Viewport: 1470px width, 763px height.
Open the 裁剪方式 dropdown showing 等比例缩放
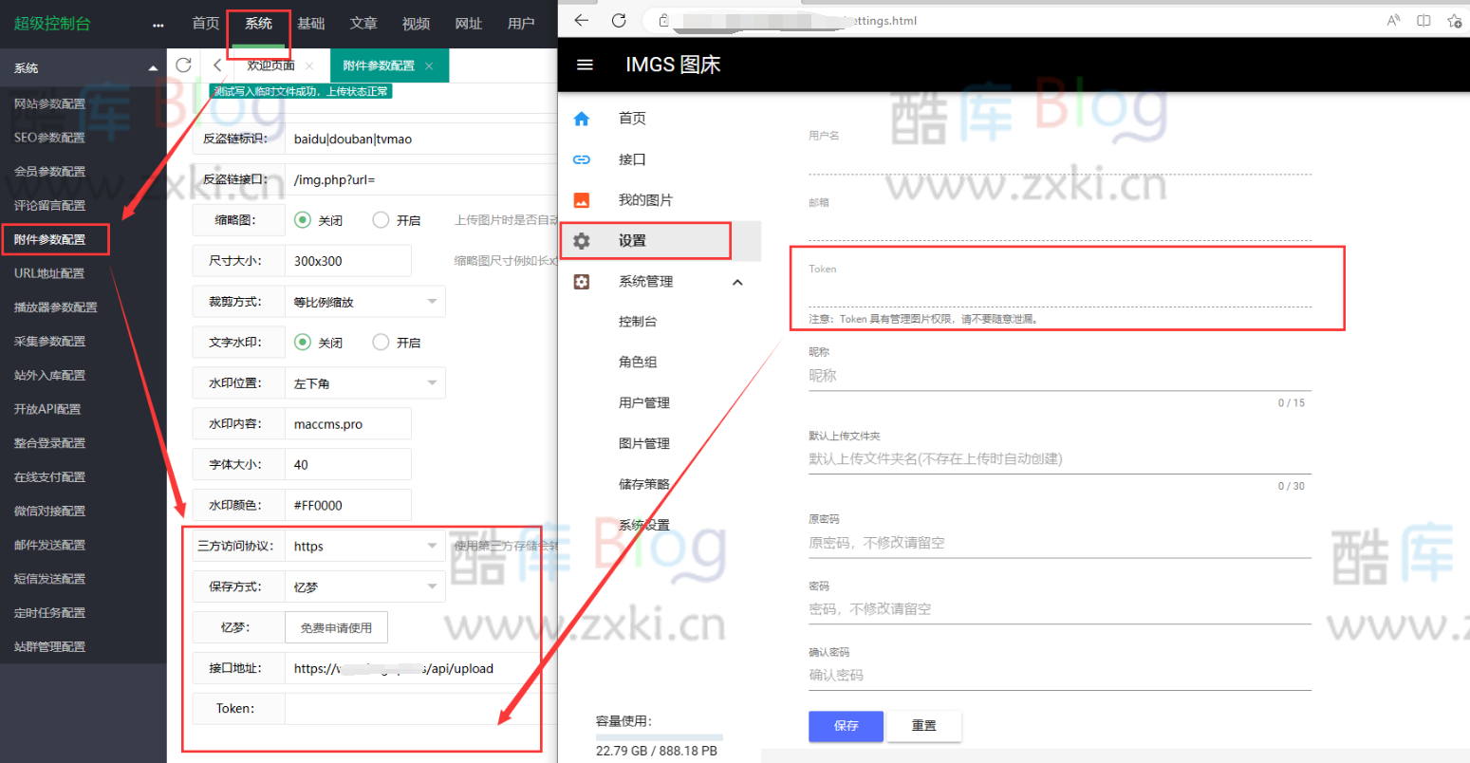[364, 301]
